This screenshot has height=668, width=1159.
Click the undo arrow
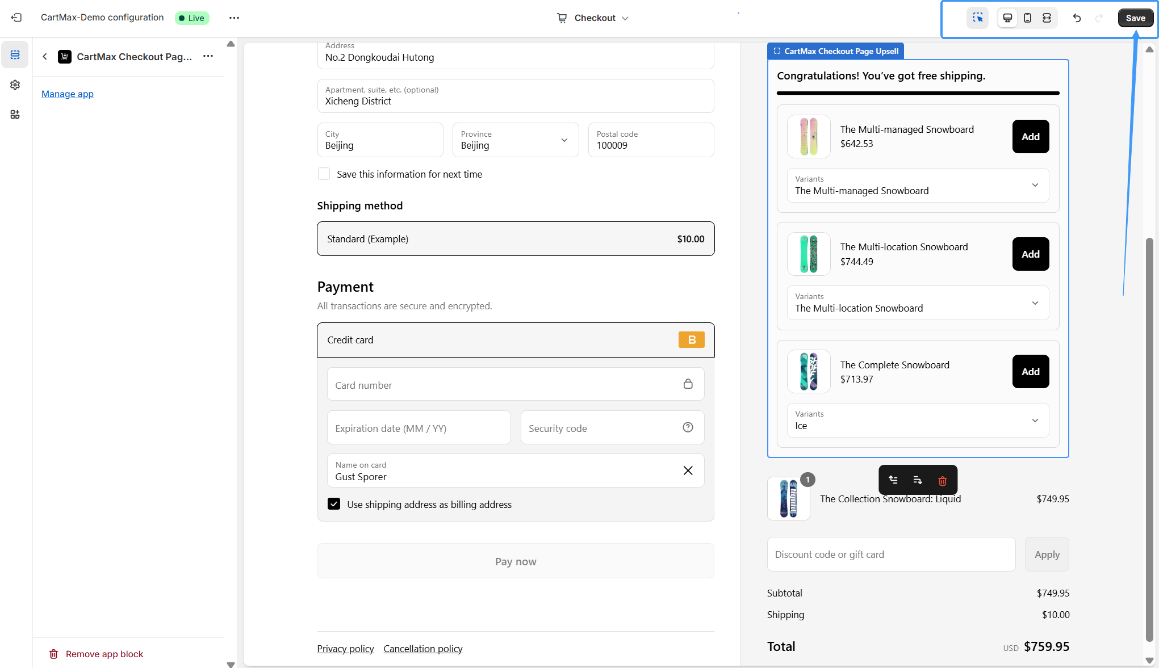click(1077, 18)
